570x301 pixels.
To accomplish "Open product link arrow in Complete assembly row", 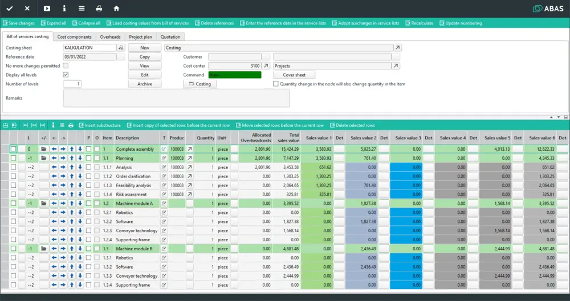I will (190, 149).
